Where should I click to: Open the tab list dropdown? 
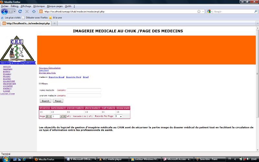coord(257,23)
